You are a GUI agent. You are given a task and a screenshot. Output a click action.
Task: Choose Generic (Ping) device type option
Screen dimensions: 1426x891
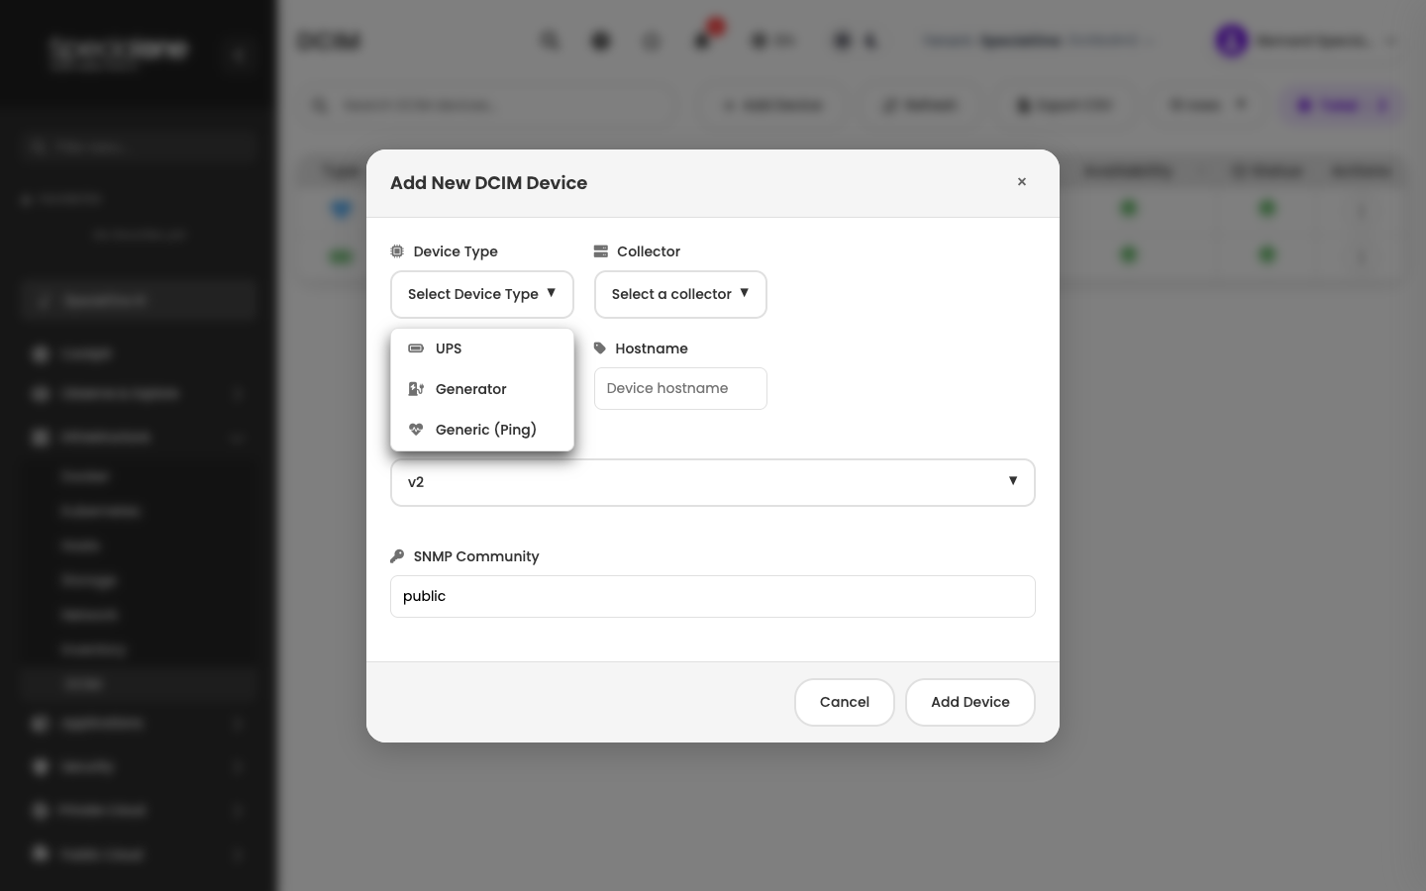[x=482, y=430]
